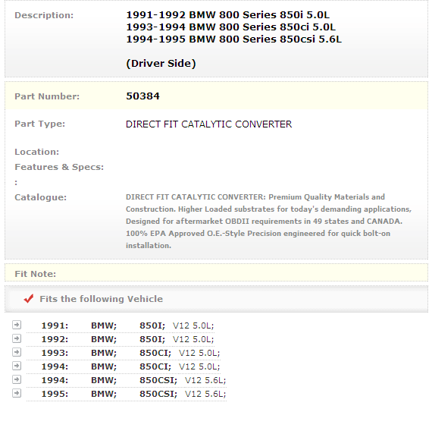Click the 1991-1992 850i 5.0L description line
Screen dimensions: 432x434
click(227, 14)
